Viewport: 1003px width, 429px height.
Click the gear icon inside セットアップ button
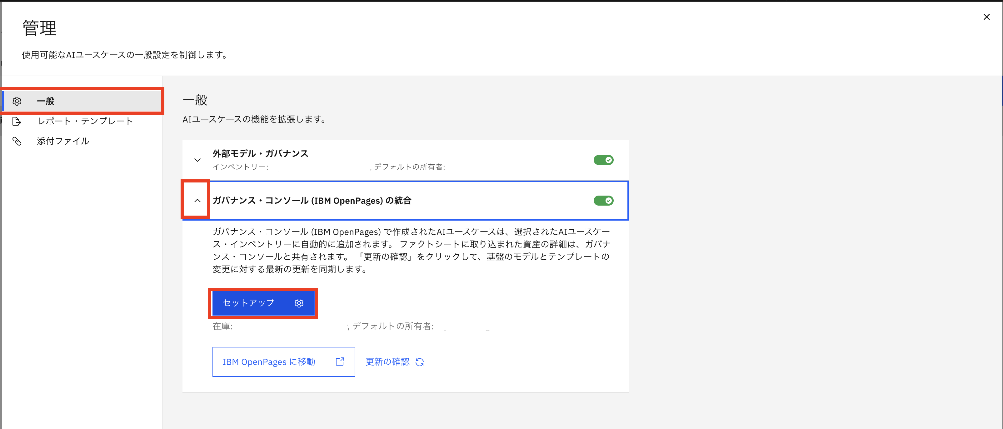coord(299,303)
